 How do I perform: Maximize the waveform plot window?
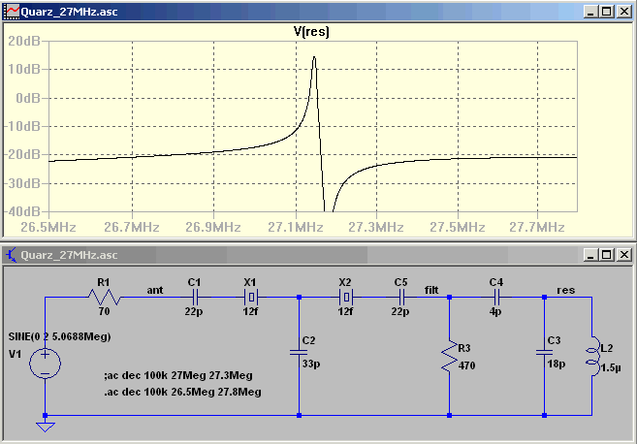(x=607, y=12)
